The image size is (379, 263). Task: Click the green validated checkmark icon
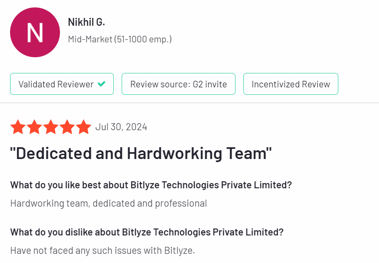(102, 84)
